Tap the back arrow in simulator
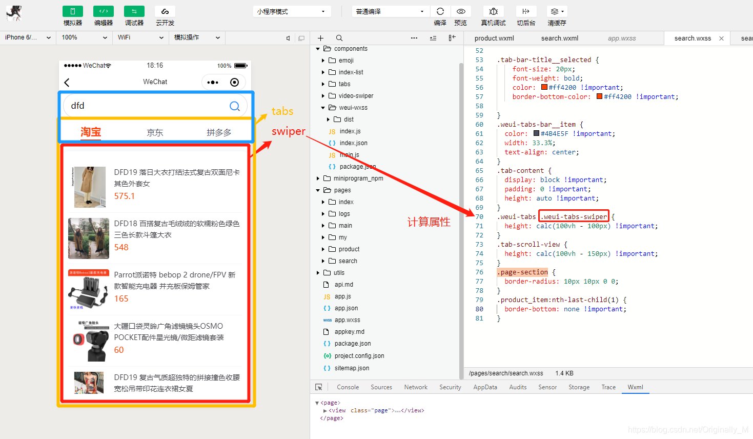 67,83
